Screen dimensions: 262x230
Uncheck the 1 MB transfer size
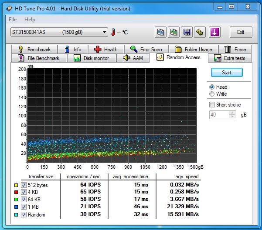(x=24, y=207)
